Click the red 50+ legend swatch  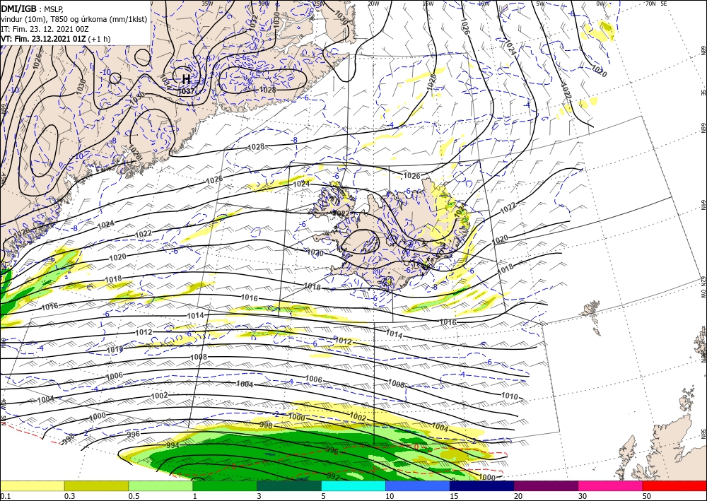674,485
